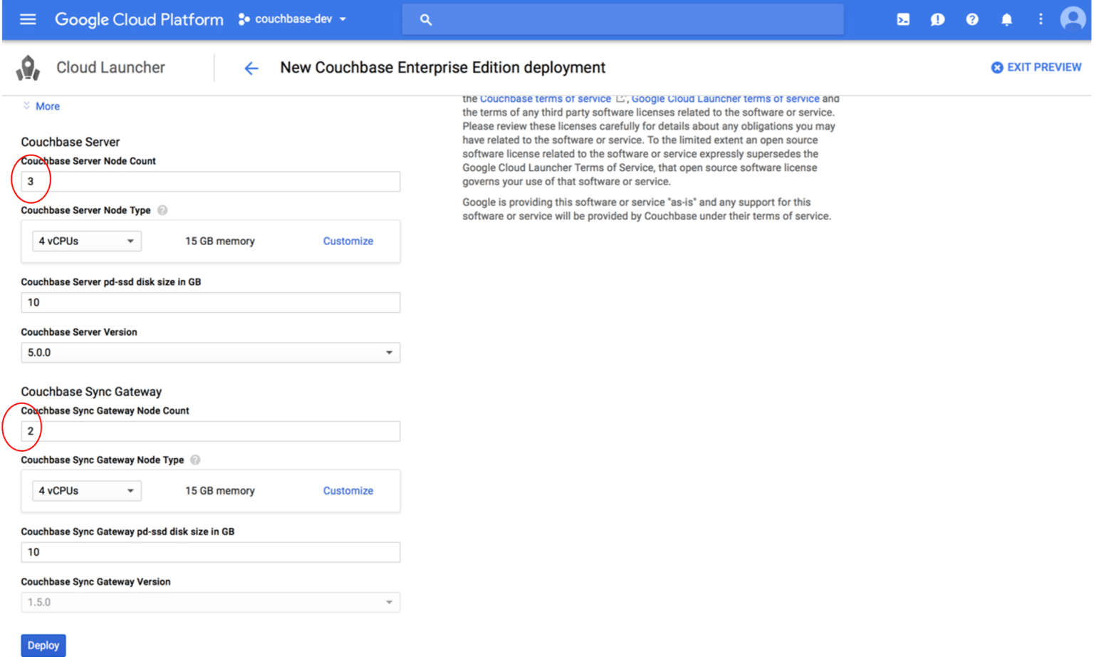Open the feedback icon in the top bar
This screenshot has height=657, width=1094.
(937, 19)
